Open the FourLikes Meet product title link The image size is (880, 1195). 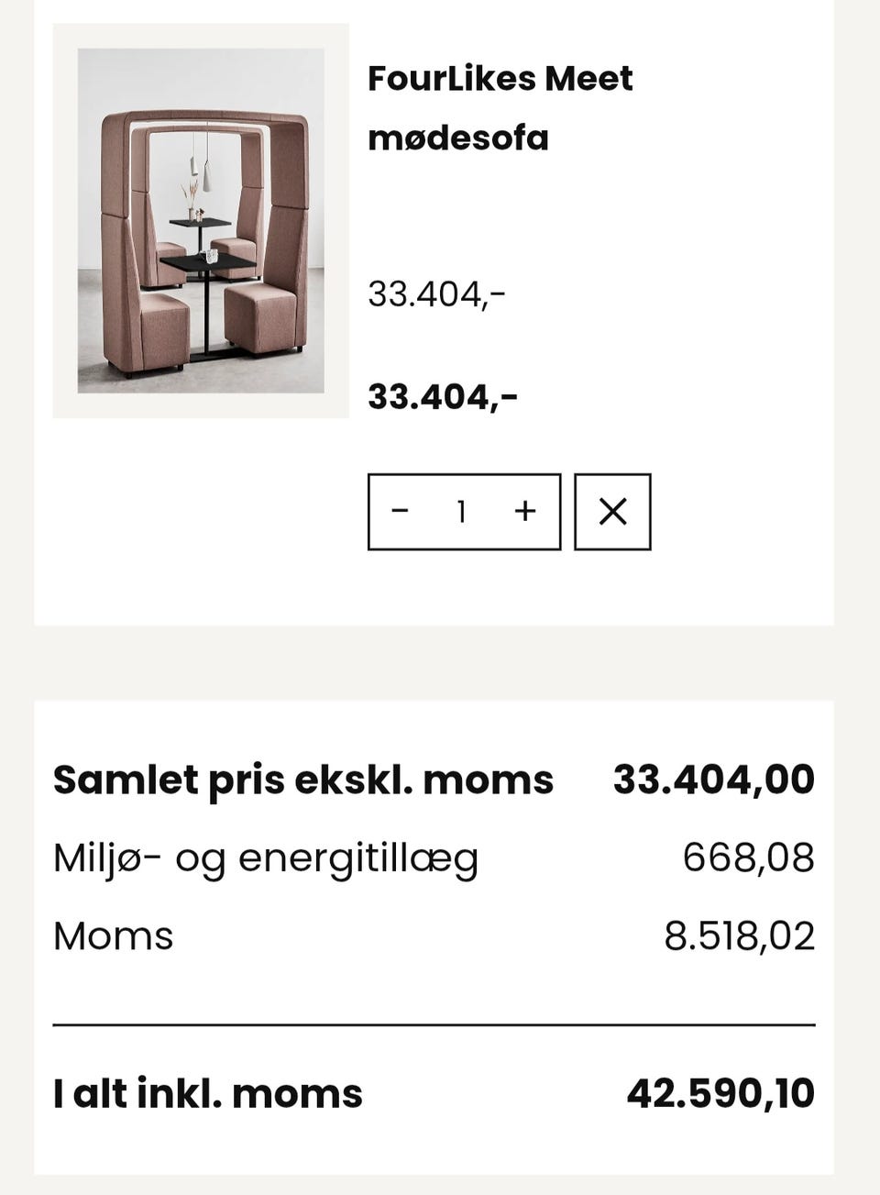tap(500, 79)
